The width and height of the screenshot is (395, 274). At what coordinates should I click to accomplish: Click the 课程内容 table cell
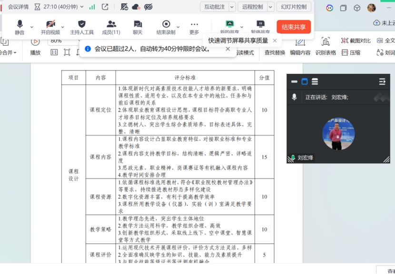point(100,157)
